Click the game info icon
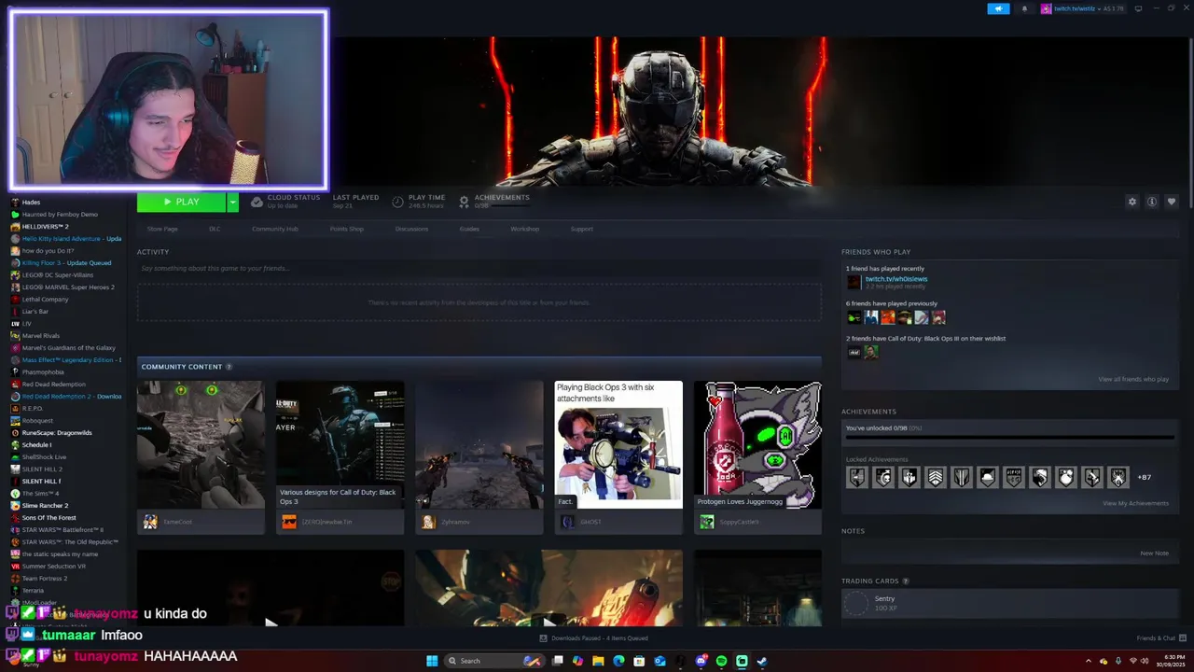The height and width of the screenshot is (672, 1194). click(1152, 202)
